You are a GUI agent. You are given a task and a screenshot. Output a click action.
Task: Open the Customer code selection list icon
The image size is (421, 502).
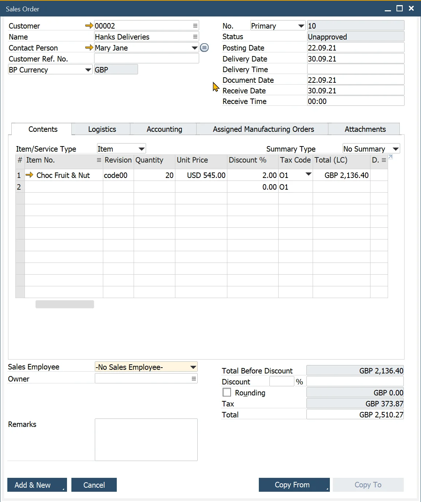point(195,26)
